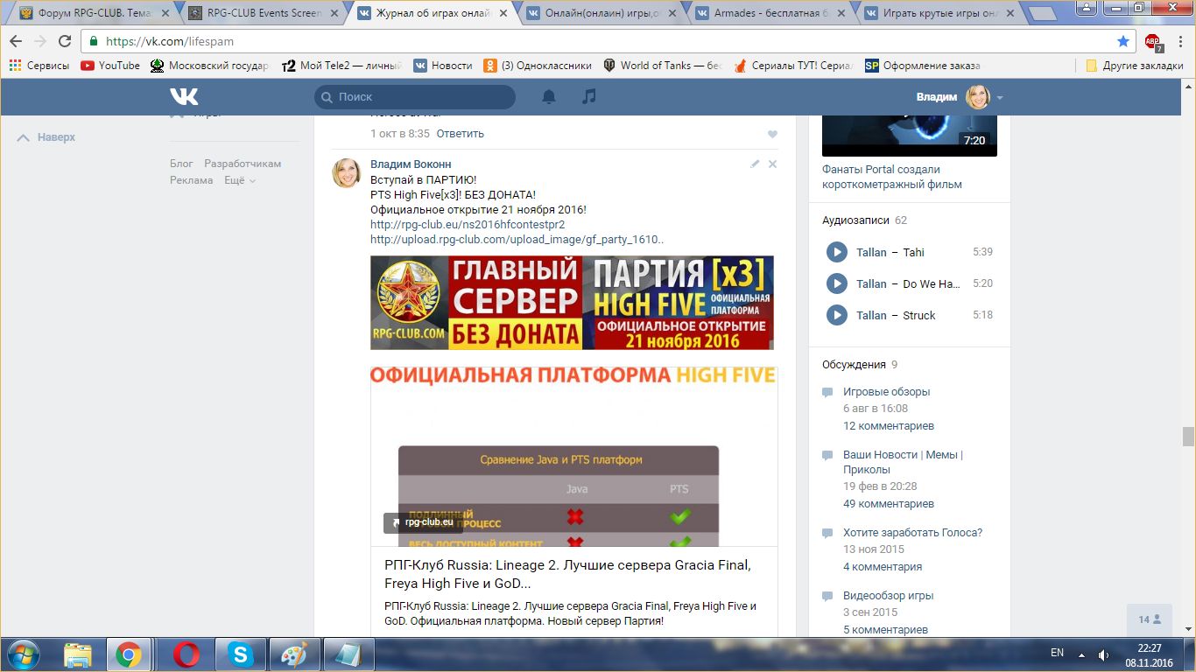This screenshot has height=672, width=1196.
Task: Open the Игровые обзоры discussion
Action: pyautogui.click(x=886, y=392)
